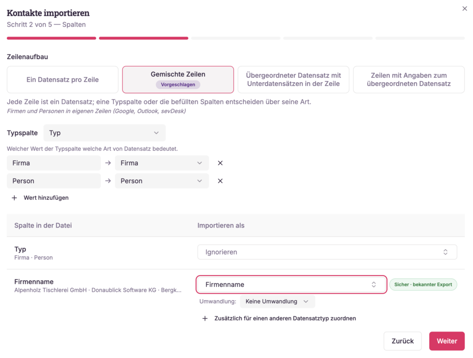Click the Importieren als column header
This screenshot has width=473, height=358.
coord(221,226)
